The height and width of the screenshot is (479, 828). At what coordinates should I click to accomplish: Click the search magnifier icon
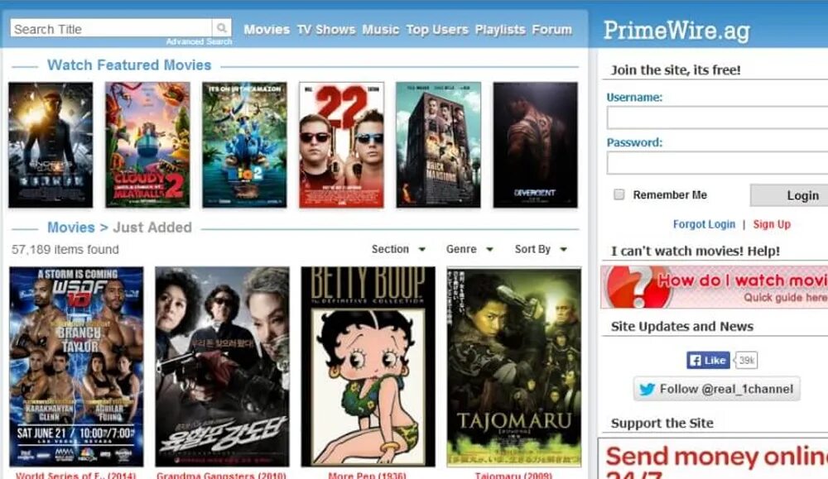(222, 27)
